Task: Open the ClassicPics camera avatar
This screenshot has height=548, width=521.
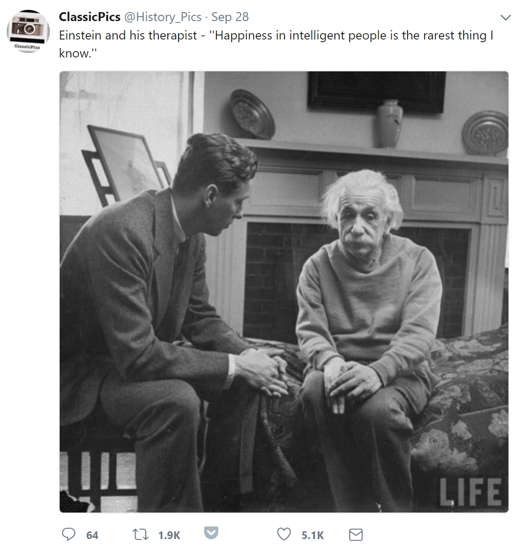Action: tap(28, 31)
